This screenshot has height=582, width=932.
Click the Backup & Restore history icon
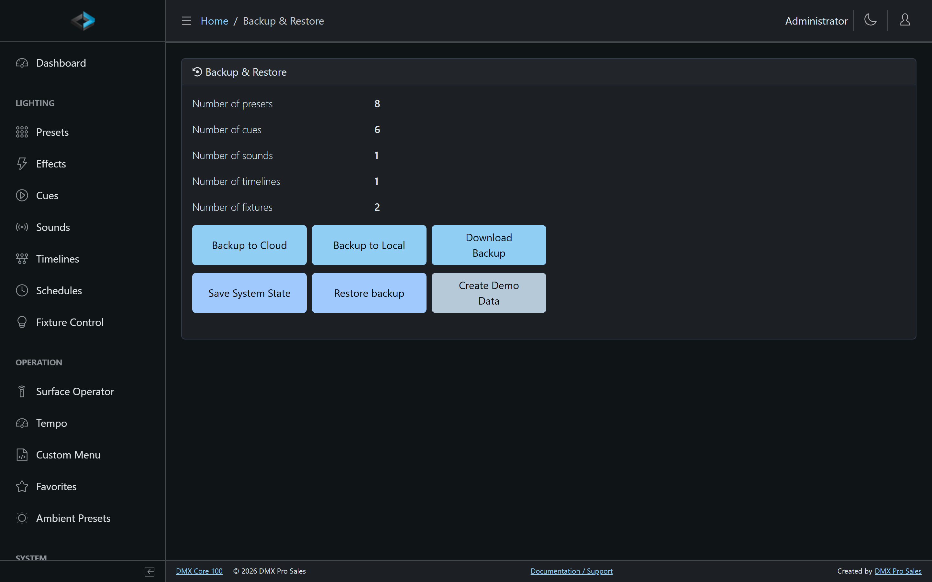pyautogui.click(x=197, y=72)
